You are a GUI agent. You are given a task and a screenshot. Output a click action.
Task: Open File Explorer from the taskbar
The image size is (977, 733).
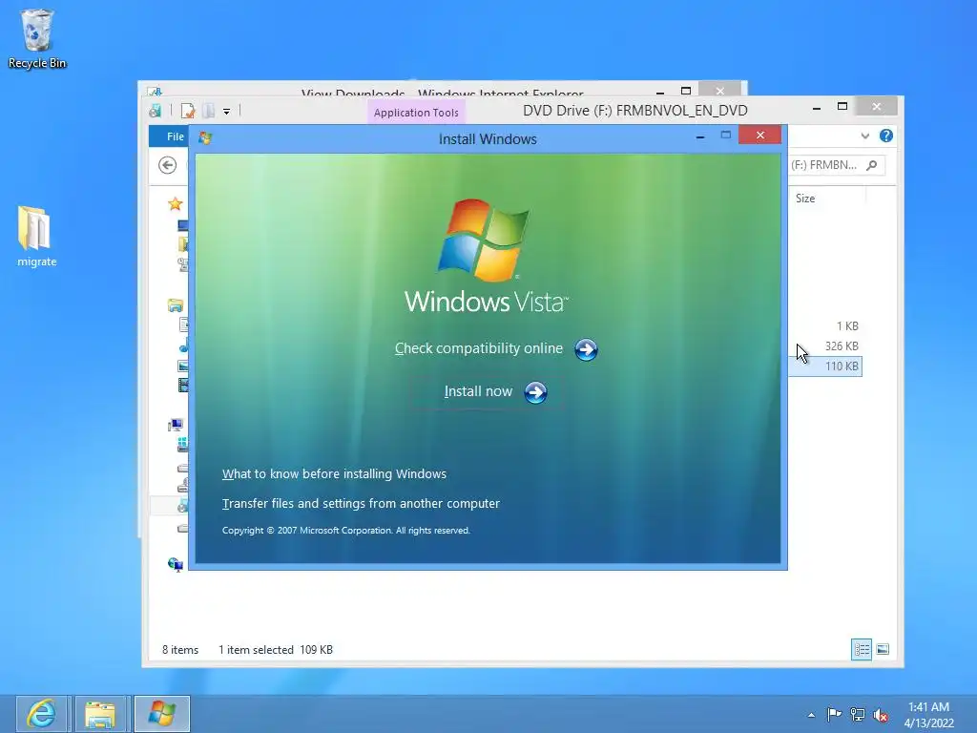(99, 714)
